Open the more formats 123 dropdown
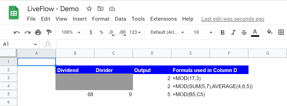Screen dimensions: 287x106 coord(135,32)
